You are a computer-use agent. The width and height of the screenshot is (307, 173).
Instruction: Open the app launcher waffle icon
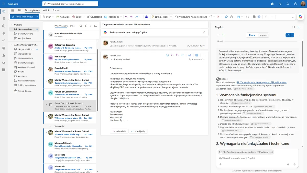pyautogui.click(x=4, y=4)
